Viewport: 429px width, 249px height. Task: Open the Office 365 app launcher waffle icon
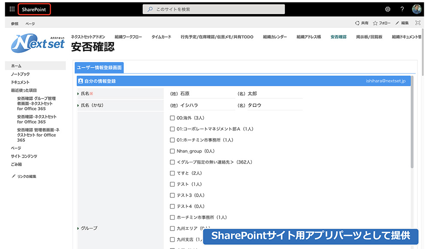click(12, 9)
